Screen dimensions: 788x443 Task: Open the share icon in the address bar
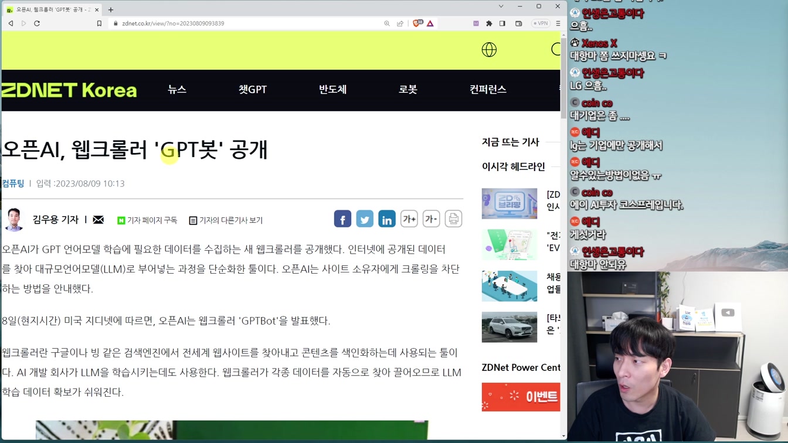[x=400, y=23]
